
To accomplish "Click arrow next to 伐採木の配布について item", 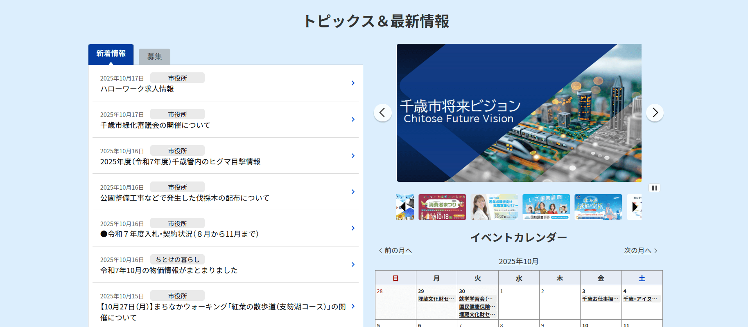I will [x=353, y=192].
